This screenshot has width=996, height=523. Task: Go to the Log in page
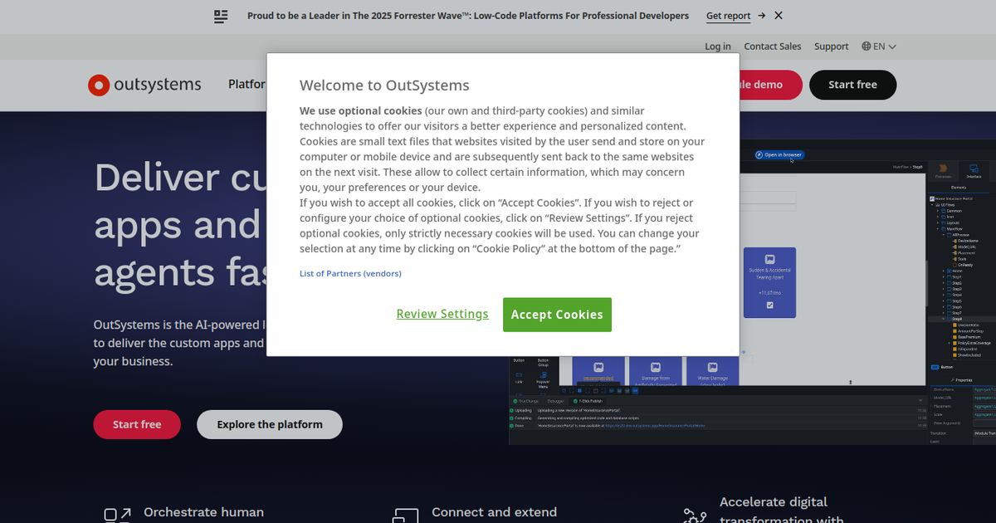(x=718, y=46)
